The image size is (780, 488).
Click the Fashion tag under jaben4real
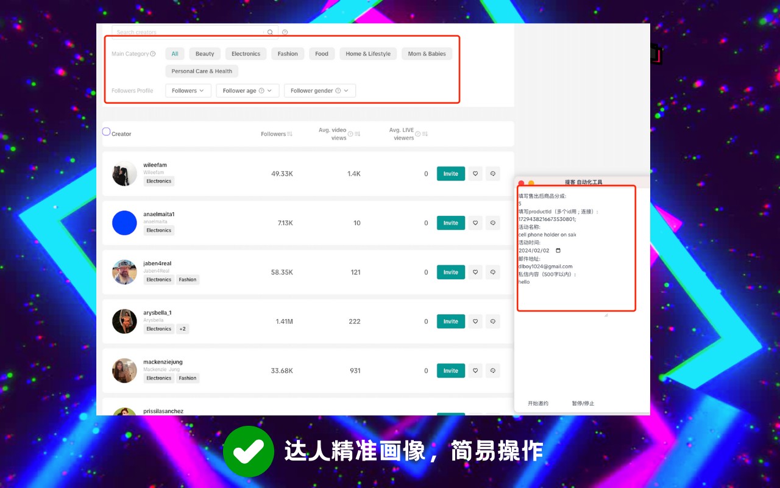[x=188, y=279]
